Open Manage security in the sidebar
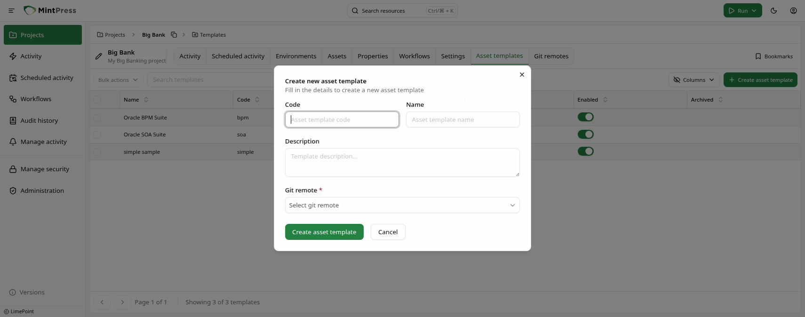805x317 pixels. click(x=43, y=169)
